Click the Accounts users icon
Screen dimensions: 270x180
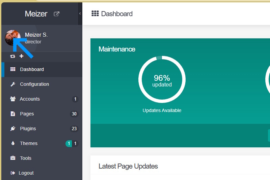pyautogui.click(x=13, y=99)
